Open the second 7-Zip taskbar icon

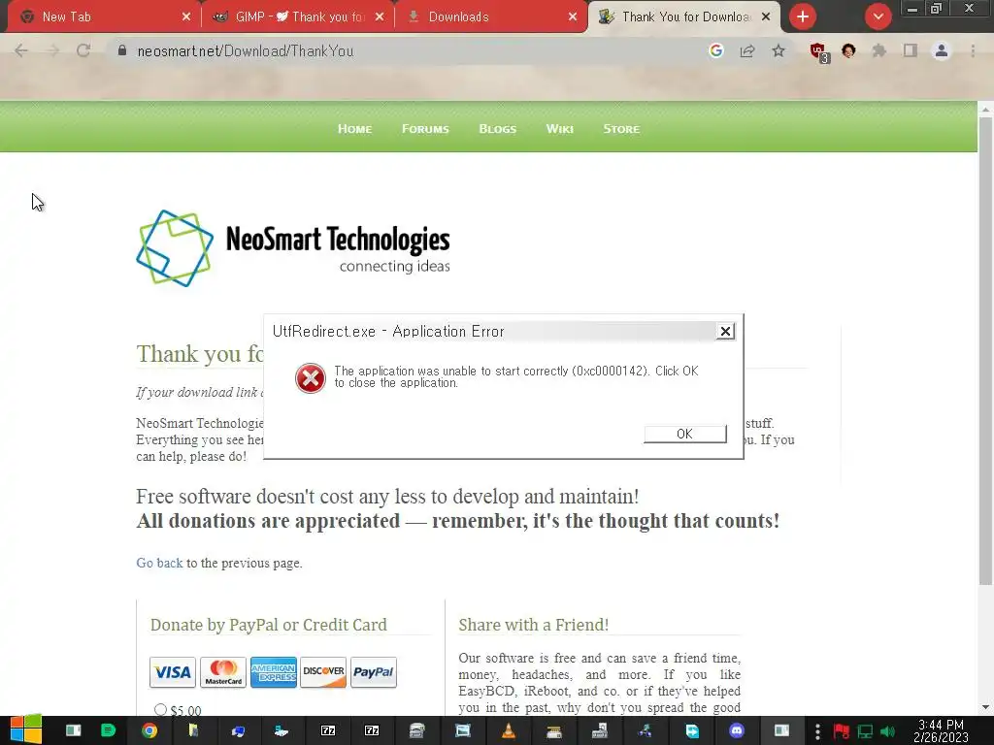click(372, 730)
